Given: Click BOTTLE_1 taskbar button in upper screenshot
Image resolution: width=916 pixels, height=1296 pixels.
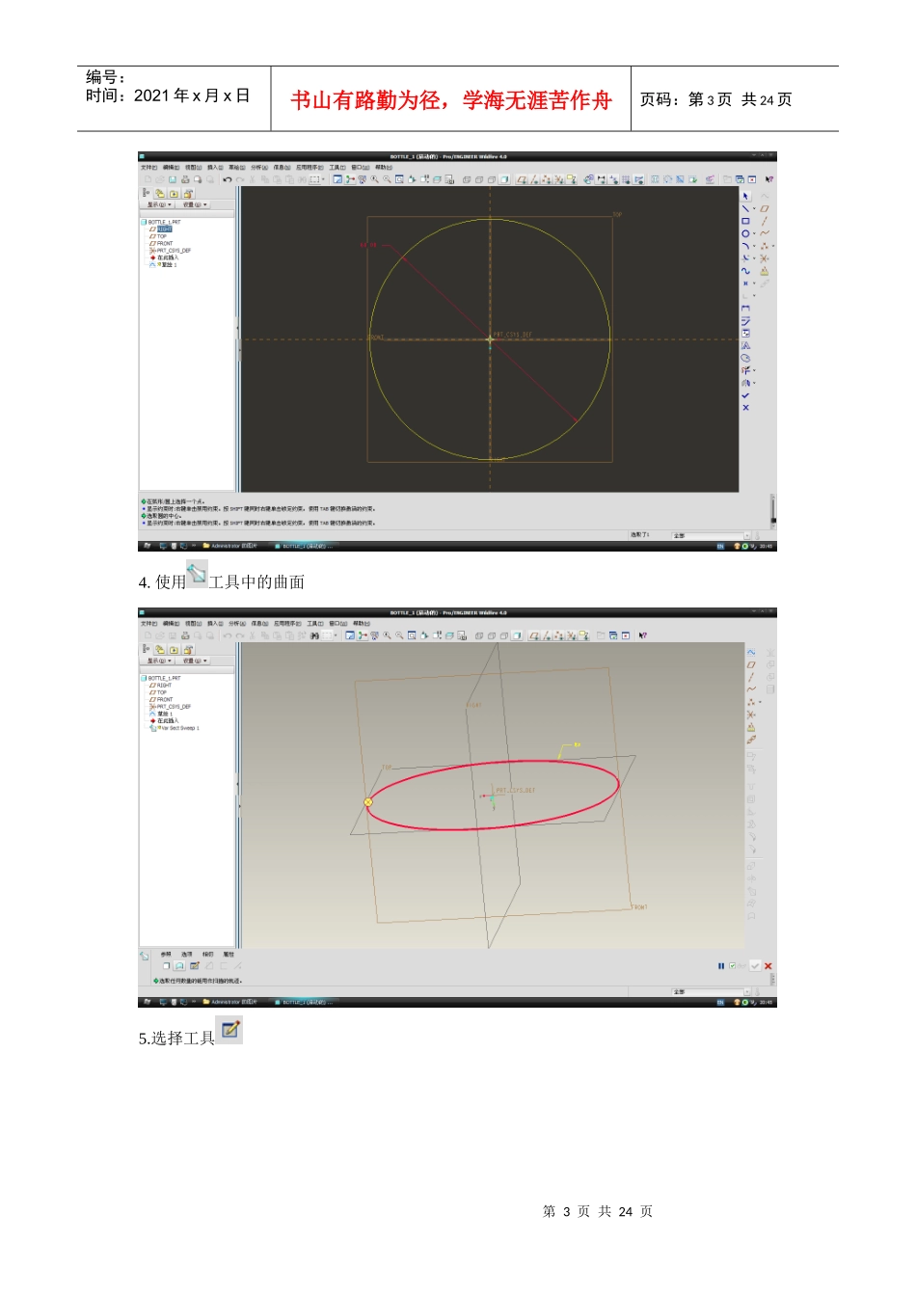Looking at the screenshot, I should tap(304, 546).
